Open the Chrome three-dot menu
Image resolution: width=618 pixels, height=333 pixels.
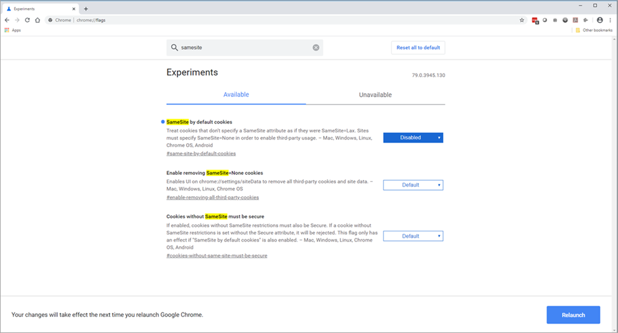tap(610, 20)
